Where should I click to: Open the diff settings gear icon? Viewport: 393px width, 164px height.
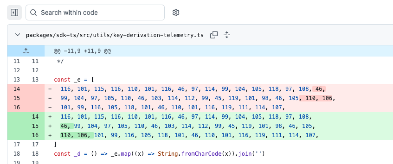176,13
